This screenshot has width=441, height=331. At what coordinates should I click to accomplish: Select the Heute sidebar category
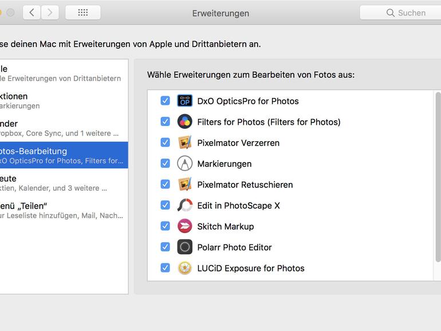[x=64, y=183]
